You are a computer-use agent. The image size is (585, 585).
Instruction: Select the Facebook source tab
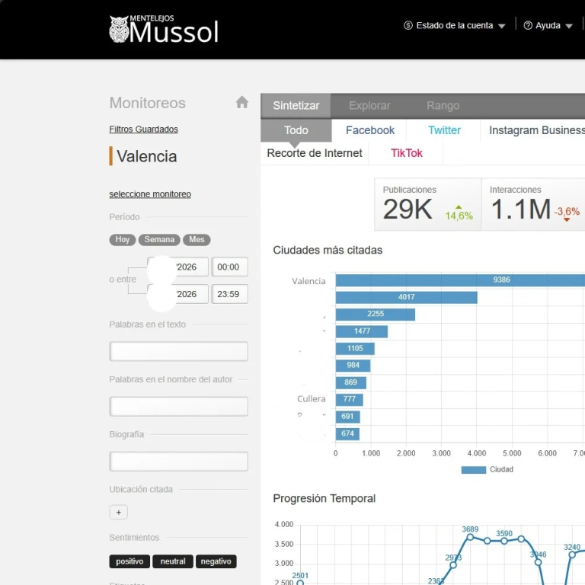click(369, 130)
